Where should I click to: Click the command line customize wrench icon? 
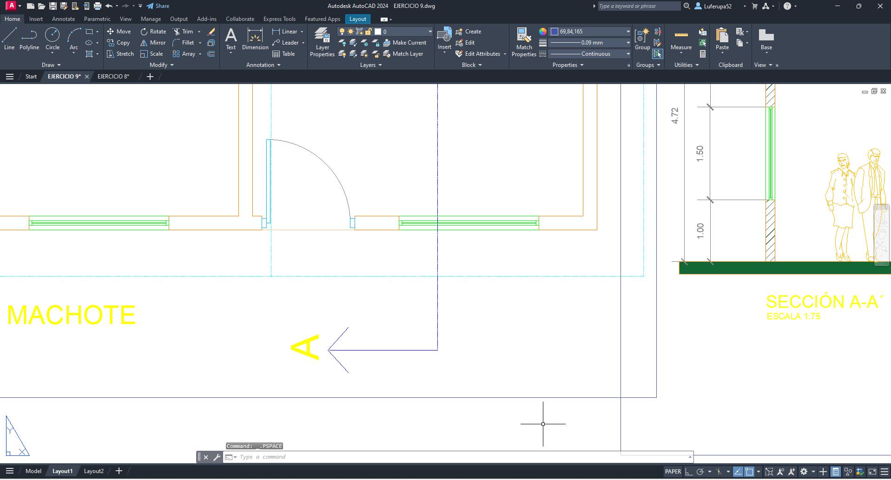[x=217, y=457]
